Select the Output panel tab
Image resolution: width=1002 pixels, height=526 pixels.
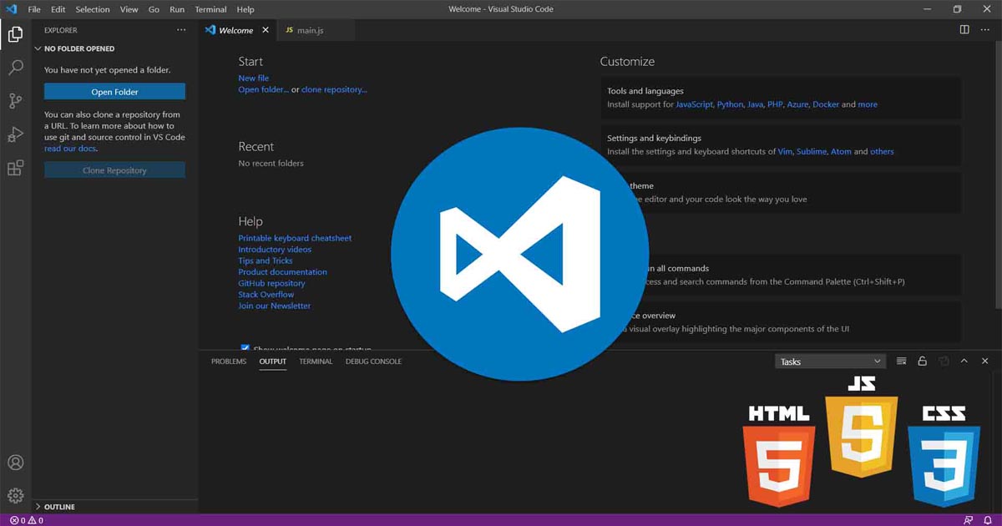(x=272, y=362)
